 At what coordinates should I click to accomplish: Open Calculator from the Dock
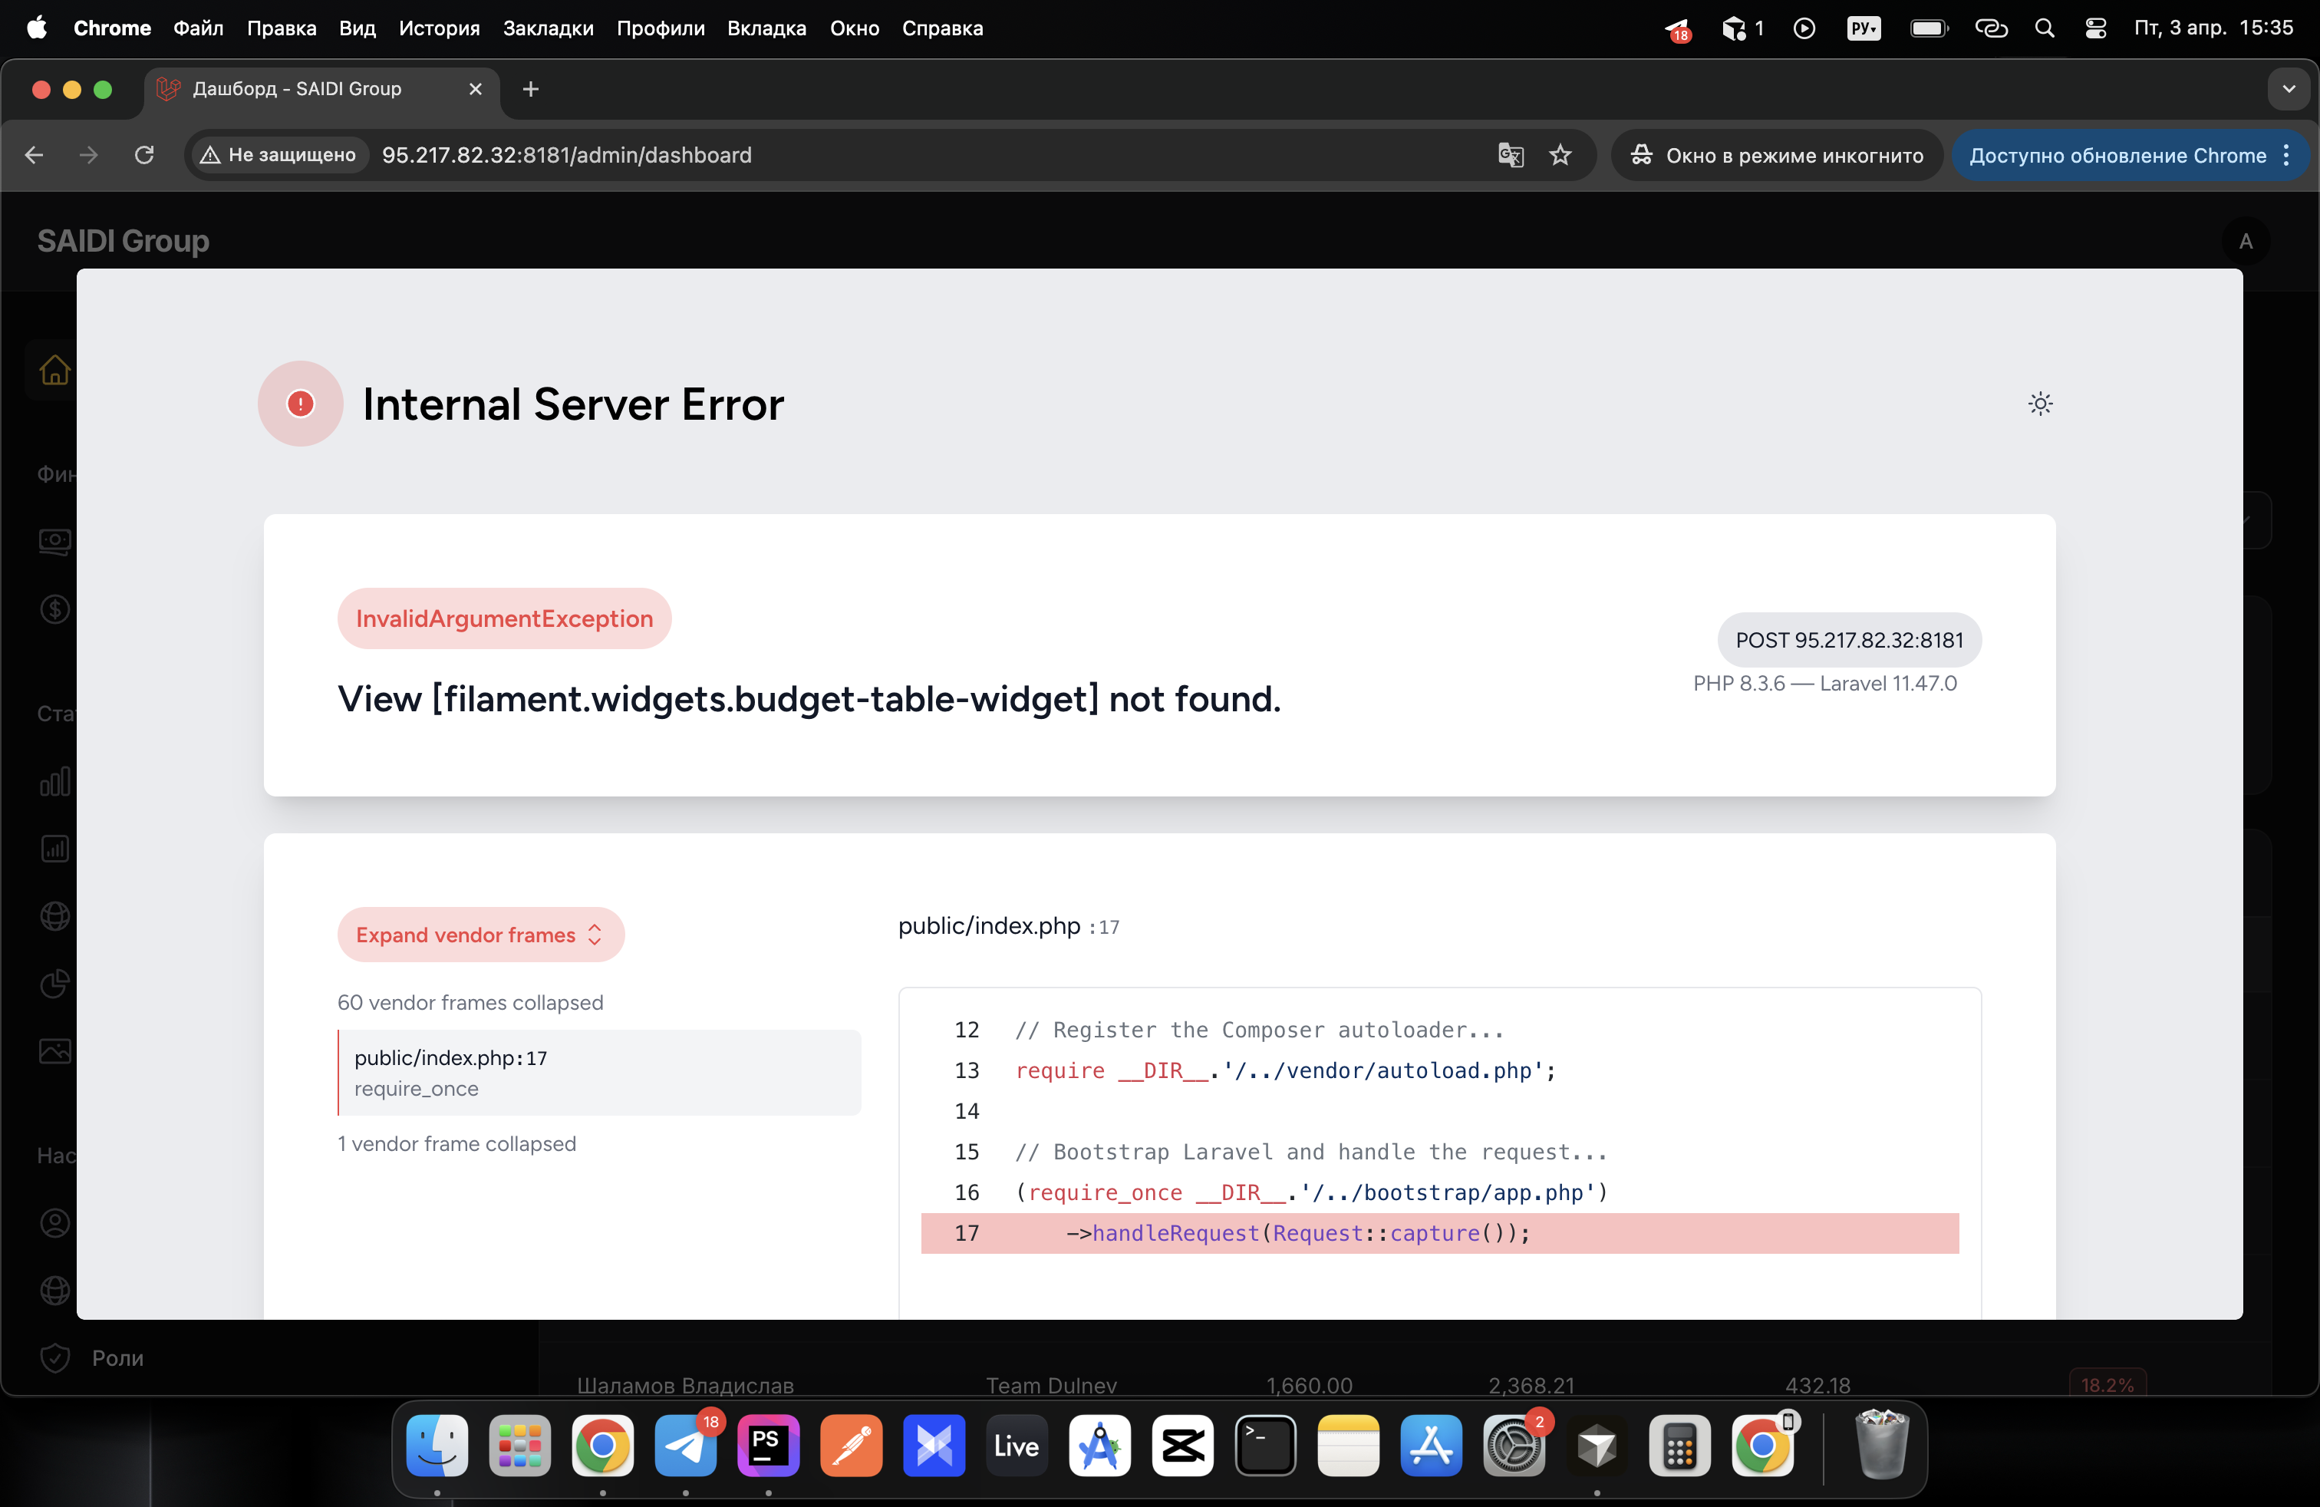click(1679, 1446)
